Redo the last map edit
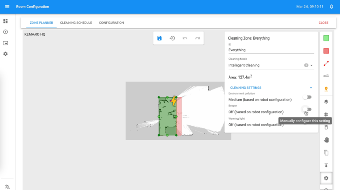This screenshot has width=340, height=190. coord(197,38)
